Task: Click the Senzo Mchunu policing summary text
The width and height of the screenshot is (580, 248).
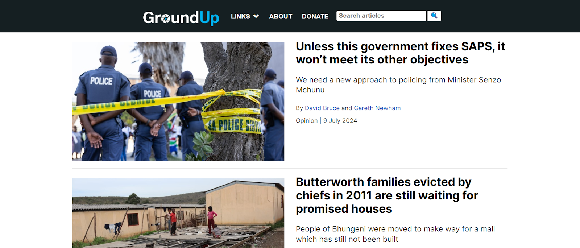Action: [398, 85]
